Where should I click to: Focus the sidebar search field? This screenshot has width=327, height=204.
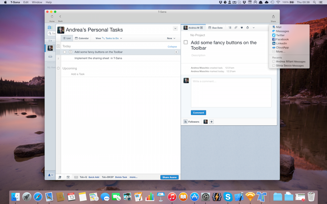[x=52, y=33]
